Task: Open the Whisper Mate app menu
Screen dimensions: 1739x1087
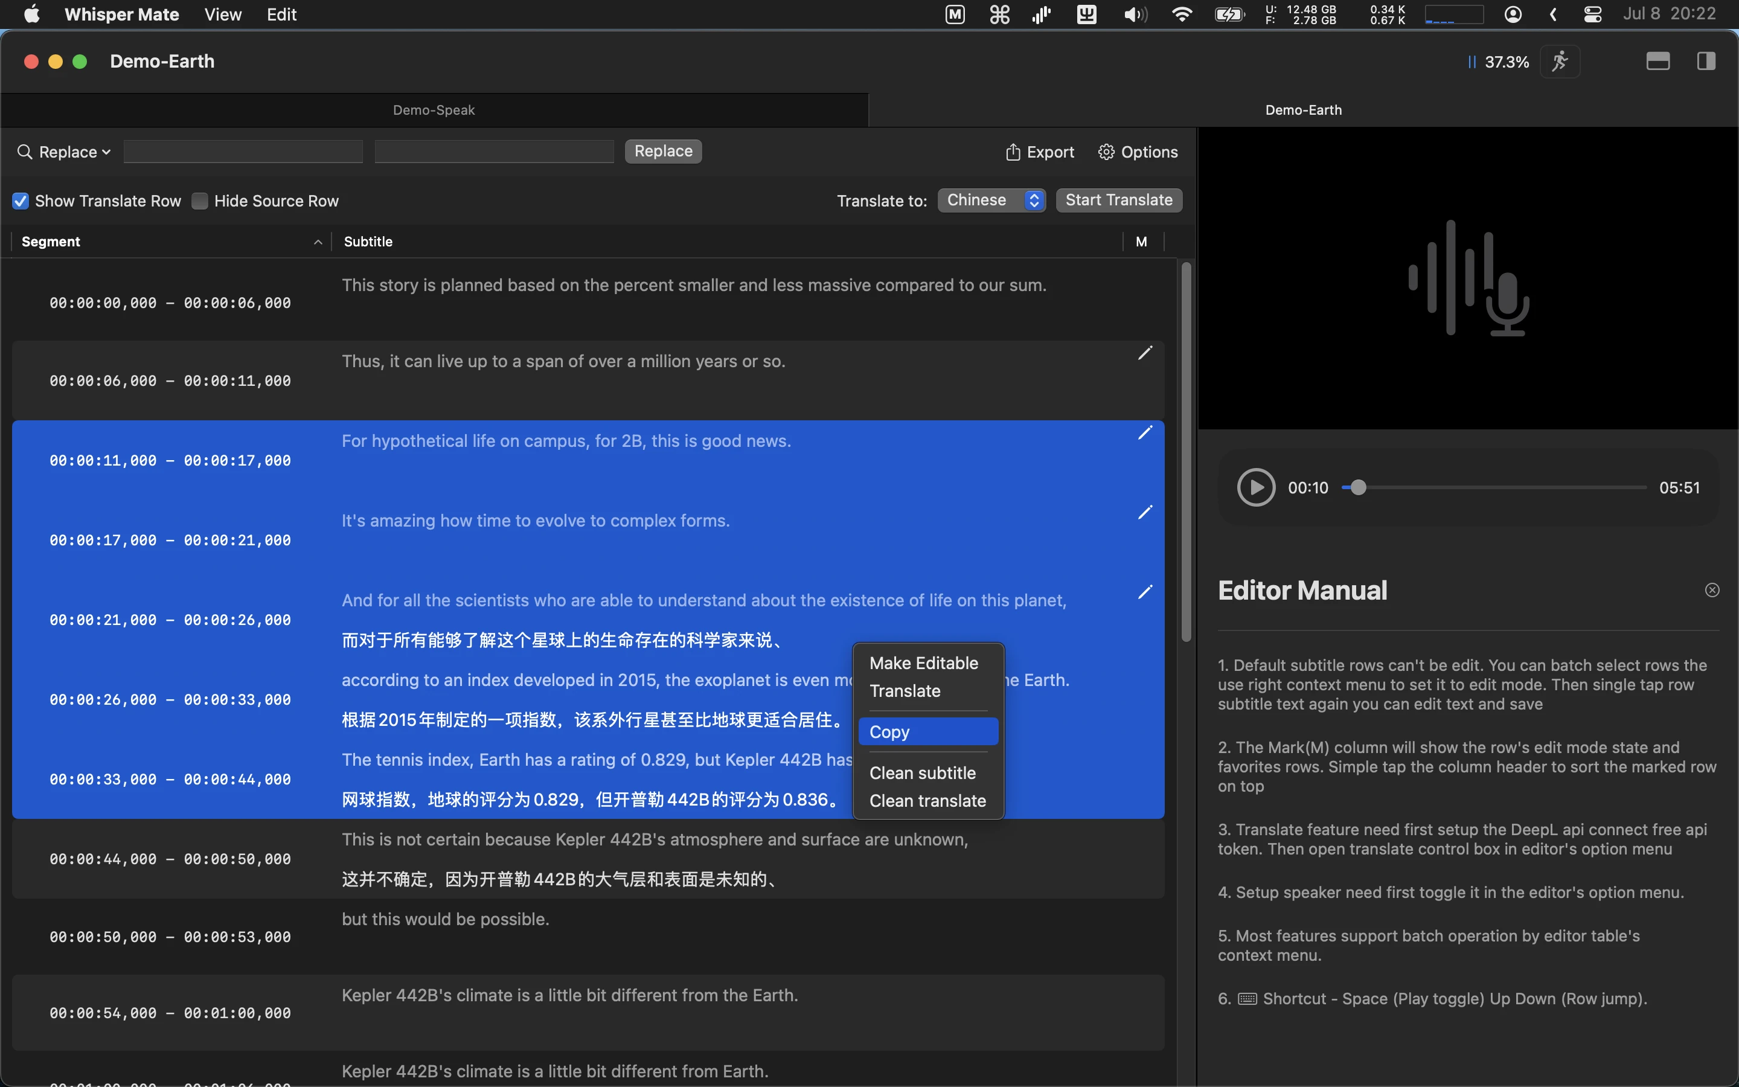Action: (x=121, y=14)
